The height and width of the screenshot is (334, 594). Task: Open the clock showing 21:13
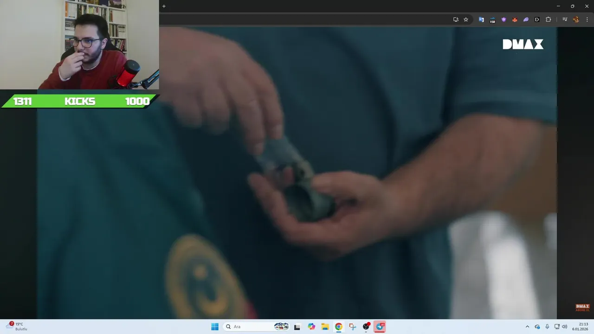pyautogui.click(x=580, y=327)
